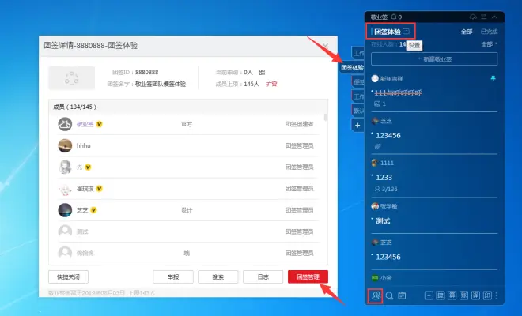The height and width of the screenshot is (316, 522).
Task: Click the member list scrollbar
Action: pyautogui.click(x=325, y=118)
